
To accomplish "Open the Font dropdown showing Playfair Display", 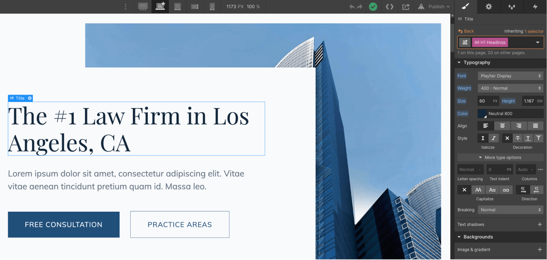I will coord(510,76).
